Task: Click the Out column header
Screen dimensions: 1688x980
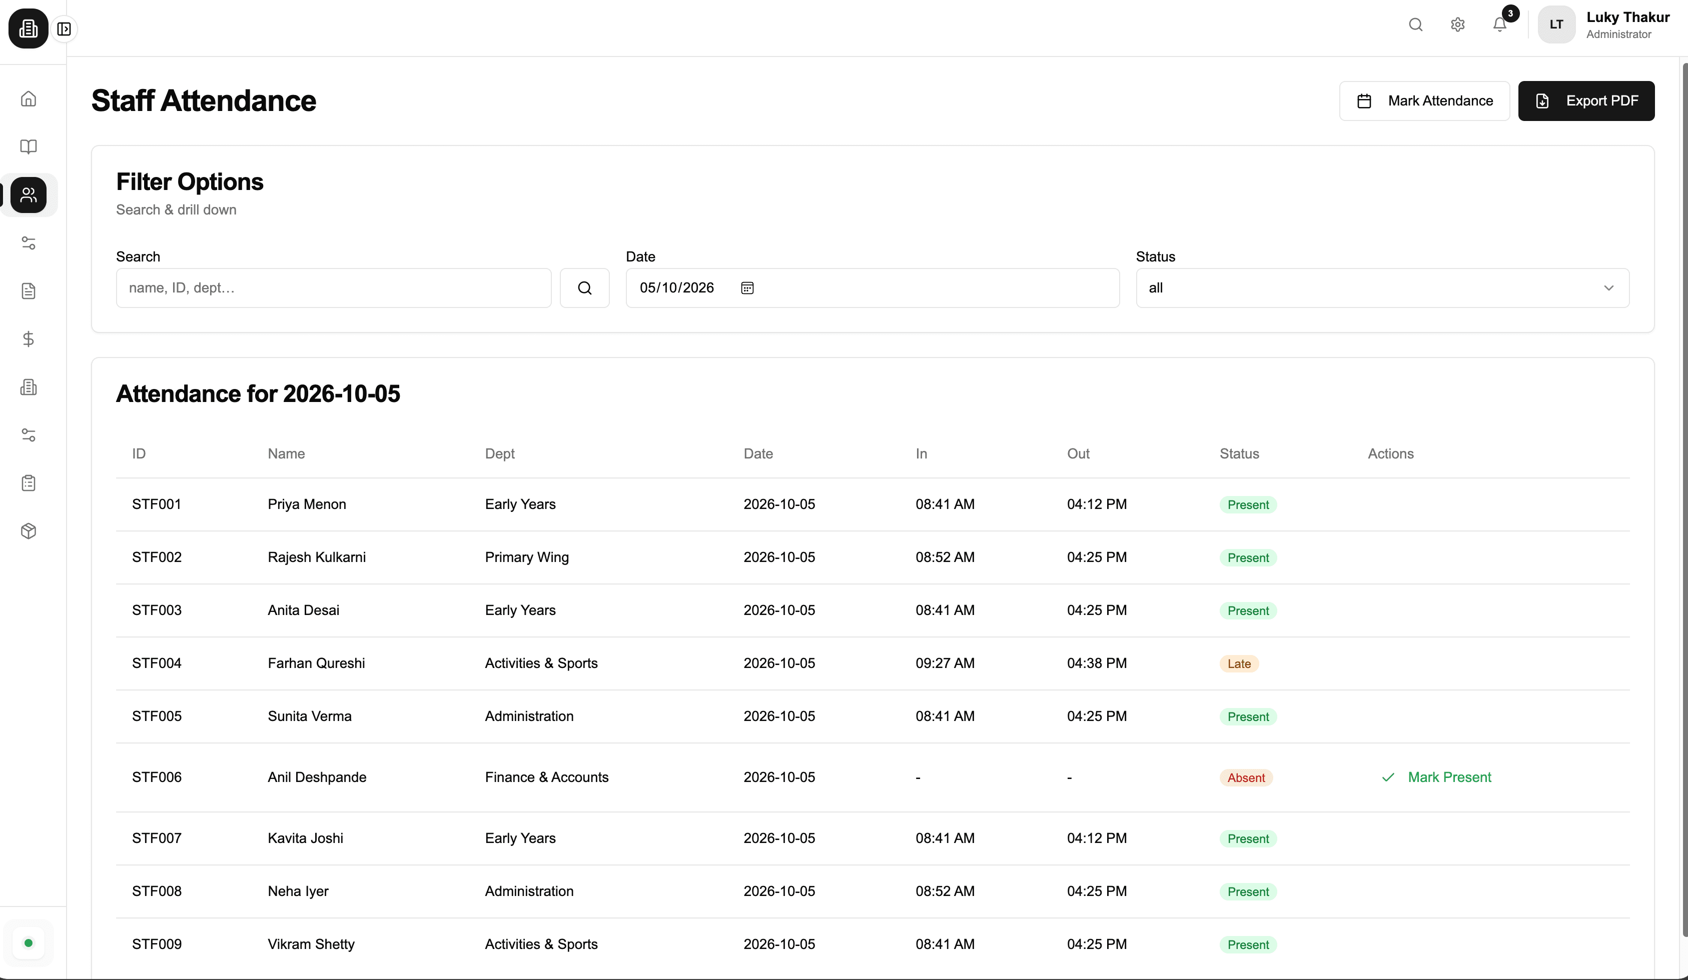Action: click(x=1078, y=454)
